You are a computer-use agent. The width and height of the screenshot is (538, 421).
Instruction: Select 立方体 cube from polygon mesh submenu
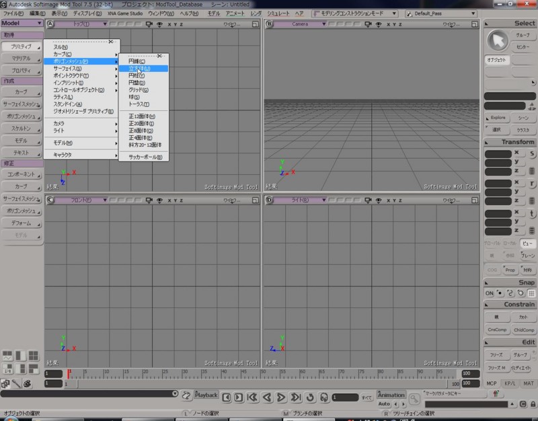click(143, 69)
